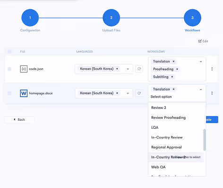The width and height of the screenshot is (223, 188).
Task: Tick the checkbox for homepage.docx
Action: (9, 93)
